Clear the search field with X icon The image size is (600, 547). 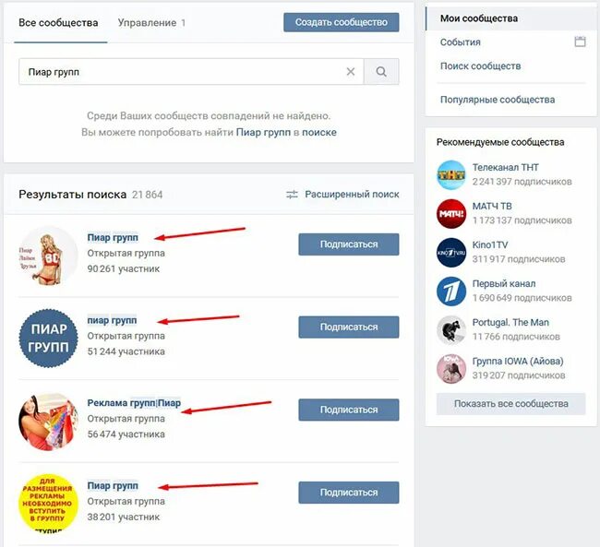351,72
